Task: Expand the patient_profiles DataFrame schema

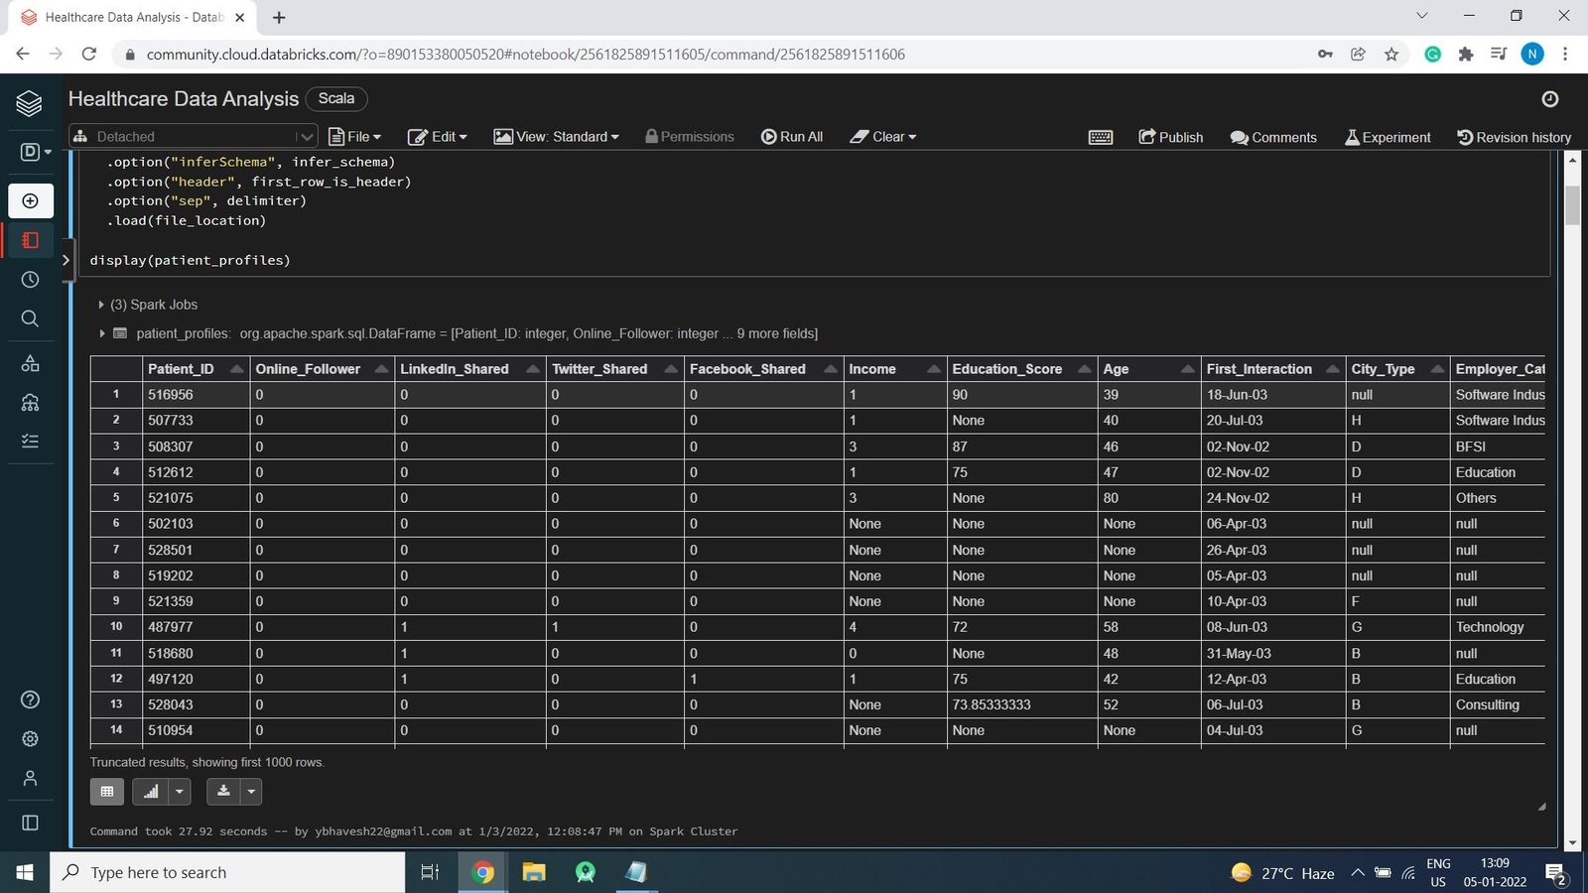Action: pos(101,333)
